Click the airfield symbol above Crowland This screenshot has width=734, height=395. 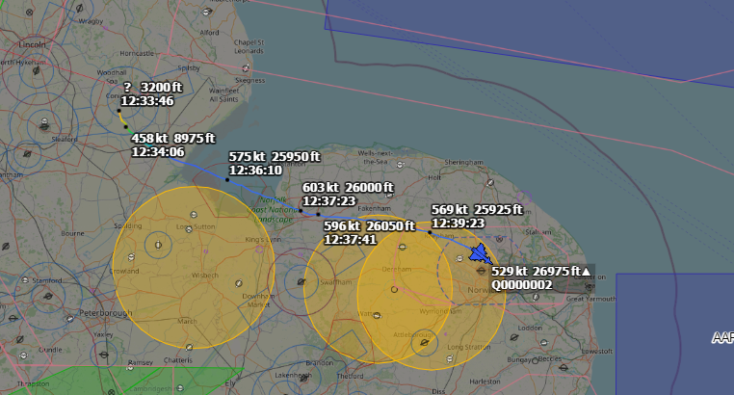pyautogui.click(x=132, y=257)
